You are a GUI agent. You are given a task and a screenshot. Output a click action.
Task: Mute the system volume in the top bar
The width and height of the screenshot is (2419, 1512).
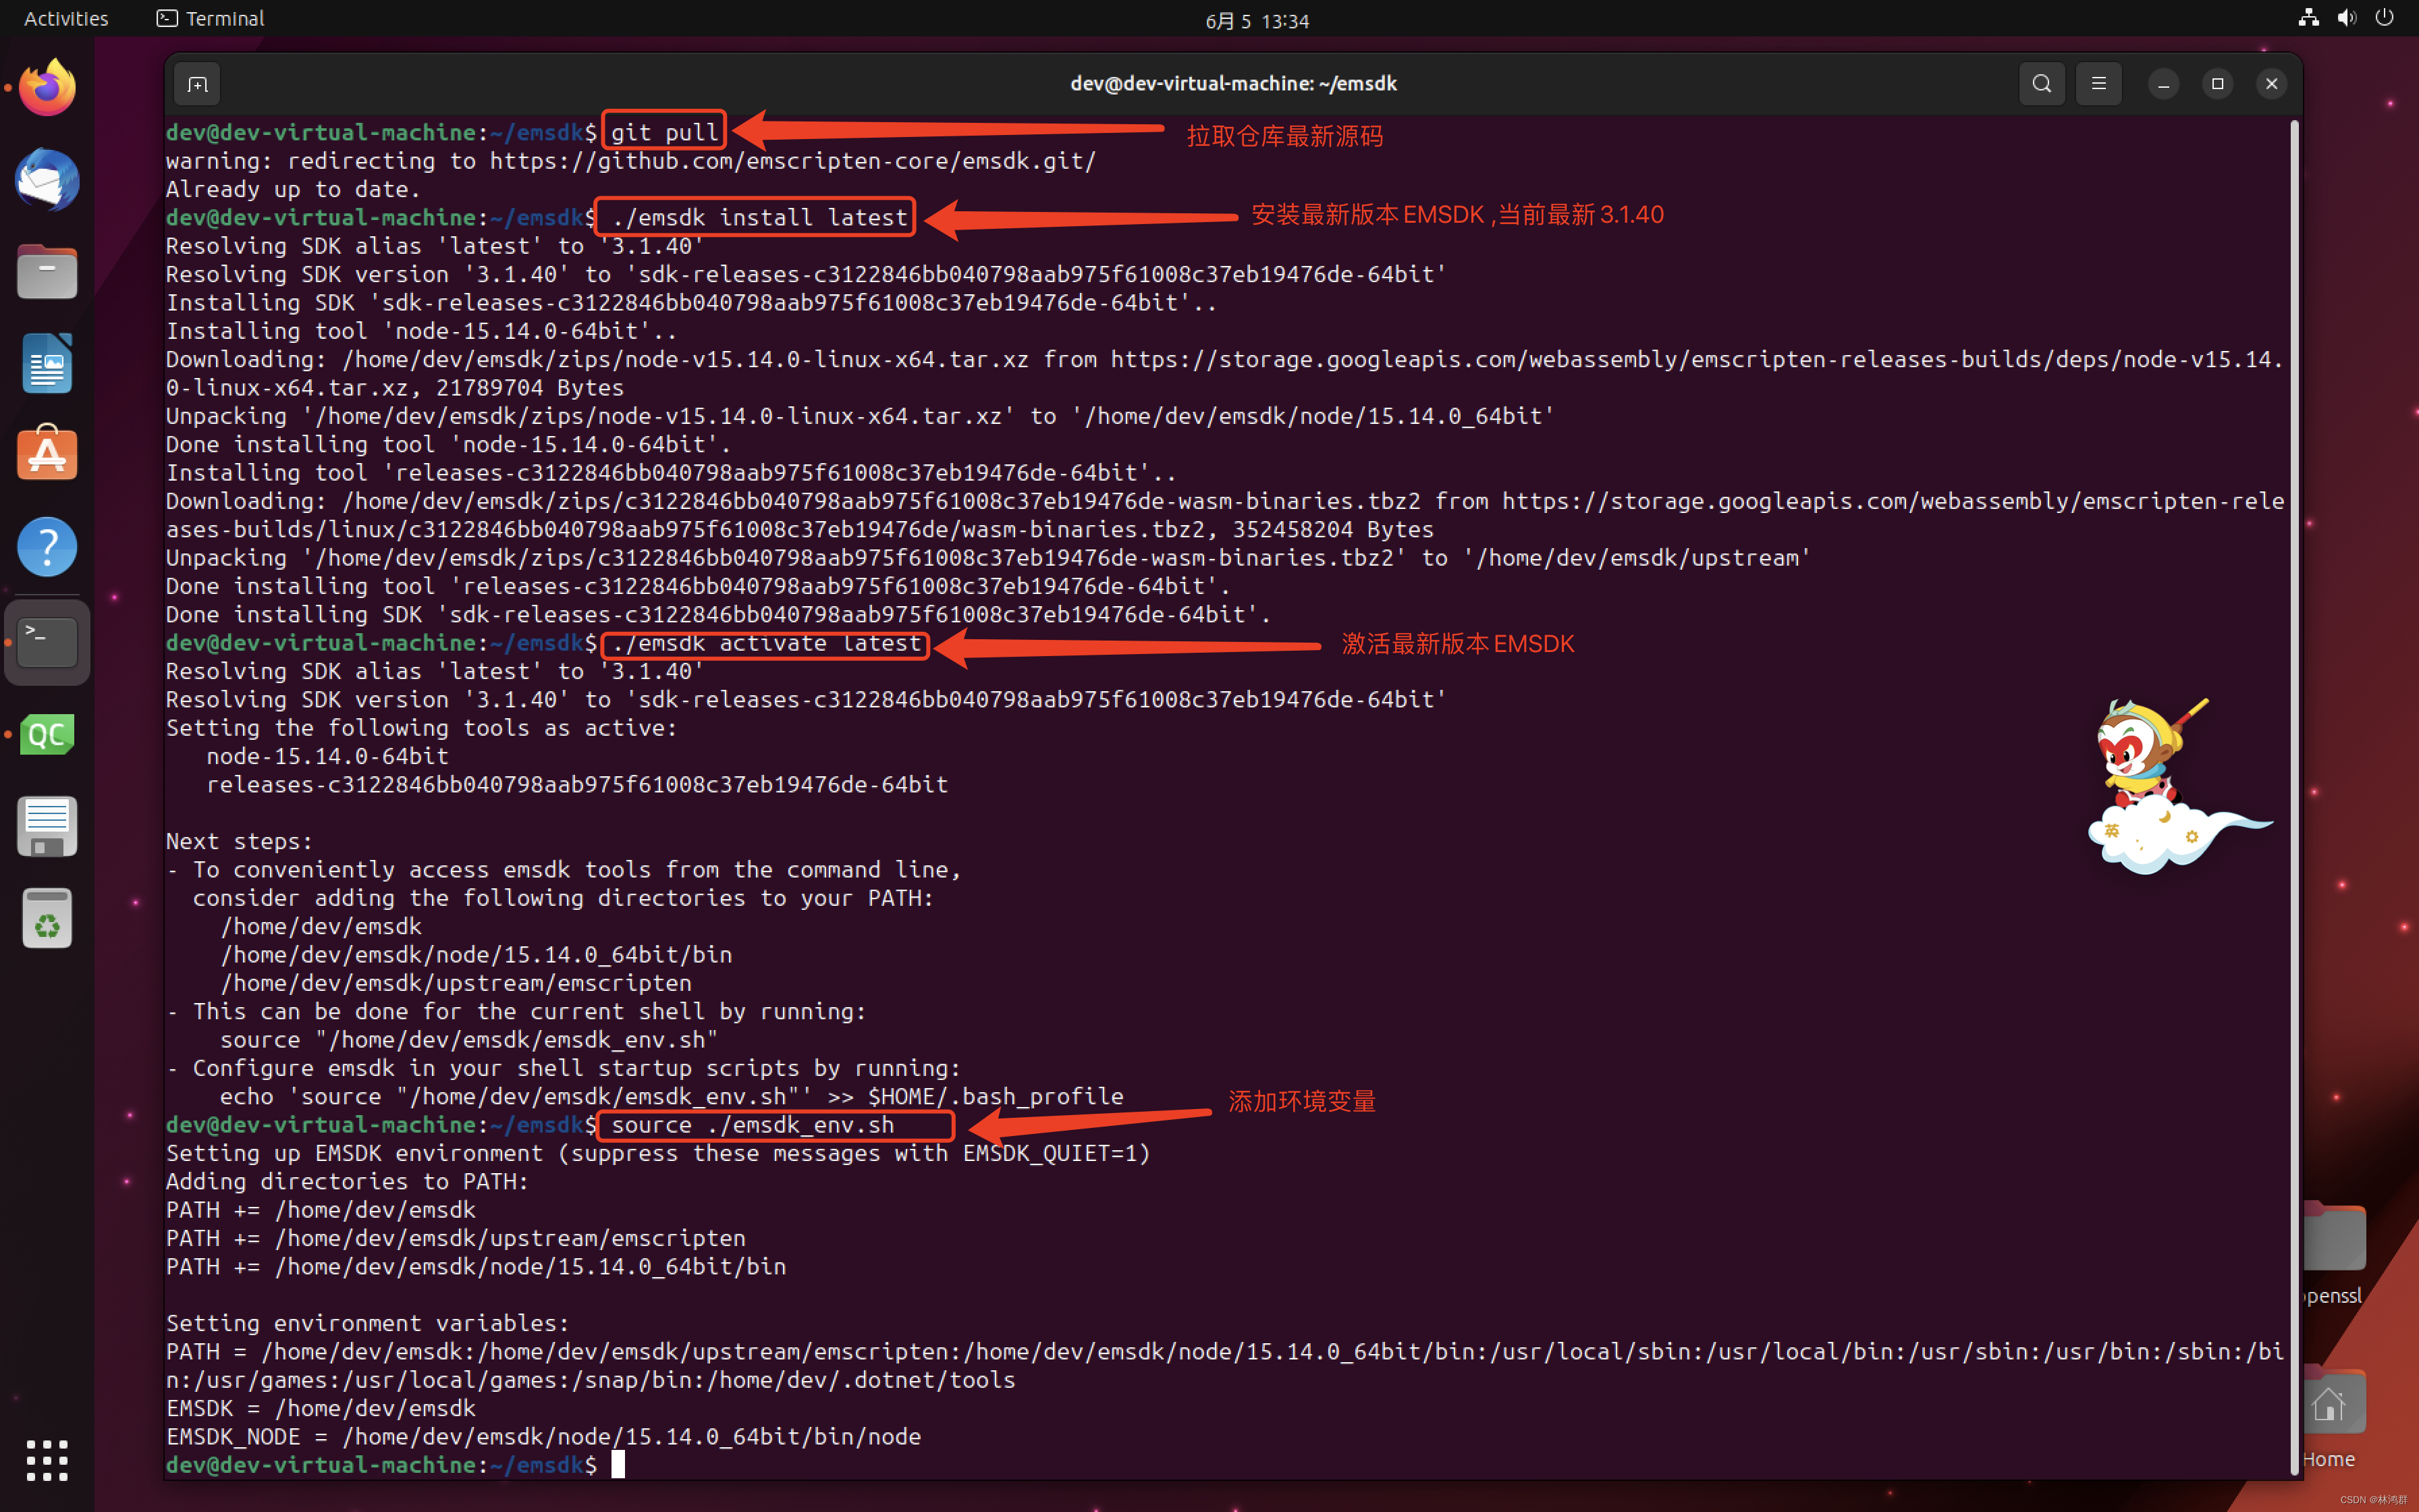(2347, 17)
